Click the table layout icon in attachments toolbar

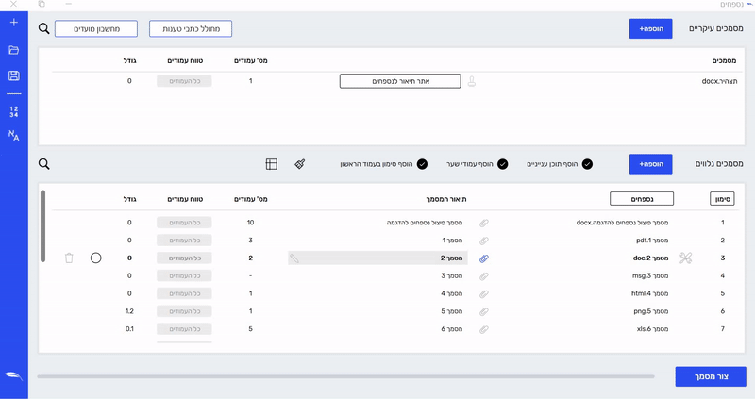click(x=271, y=164)
